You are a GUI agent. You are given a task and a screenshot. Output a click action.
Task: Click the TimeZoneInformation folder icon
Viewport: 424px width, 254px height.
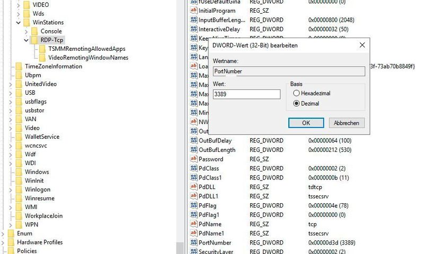pos(19,66)
